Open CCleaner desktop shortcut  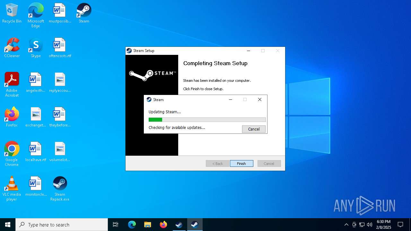tap(12, 48)
